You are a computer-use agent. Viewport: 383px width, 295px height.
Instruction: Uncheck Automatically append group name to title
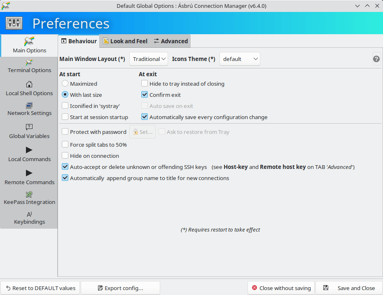(65, 178)
